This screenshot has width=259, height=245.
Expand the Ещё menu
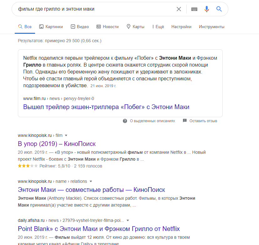158,27
